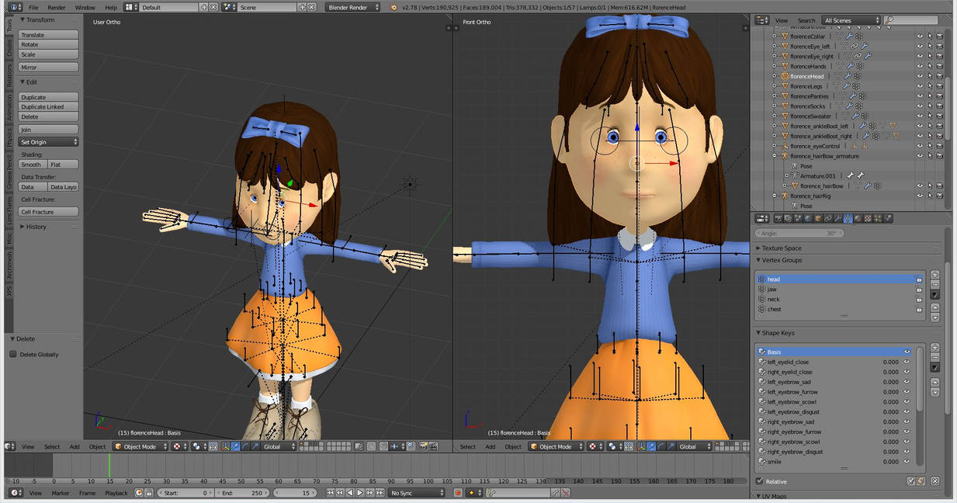Image resolution: width=957 pixels, height=503 pixels.
Task: Click the Mirror button
Action: (x=48, y=68)
